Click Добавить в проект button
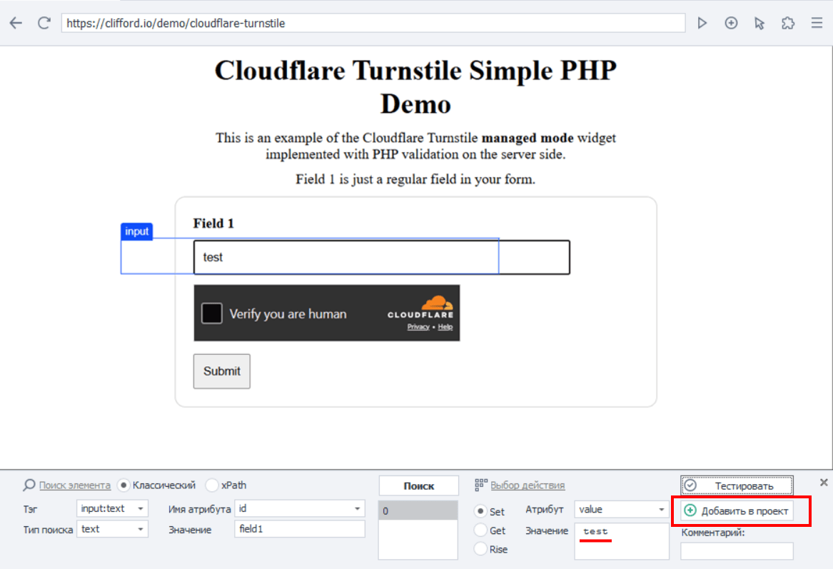Screen dimensions: 833x569 tap(737, 510)
